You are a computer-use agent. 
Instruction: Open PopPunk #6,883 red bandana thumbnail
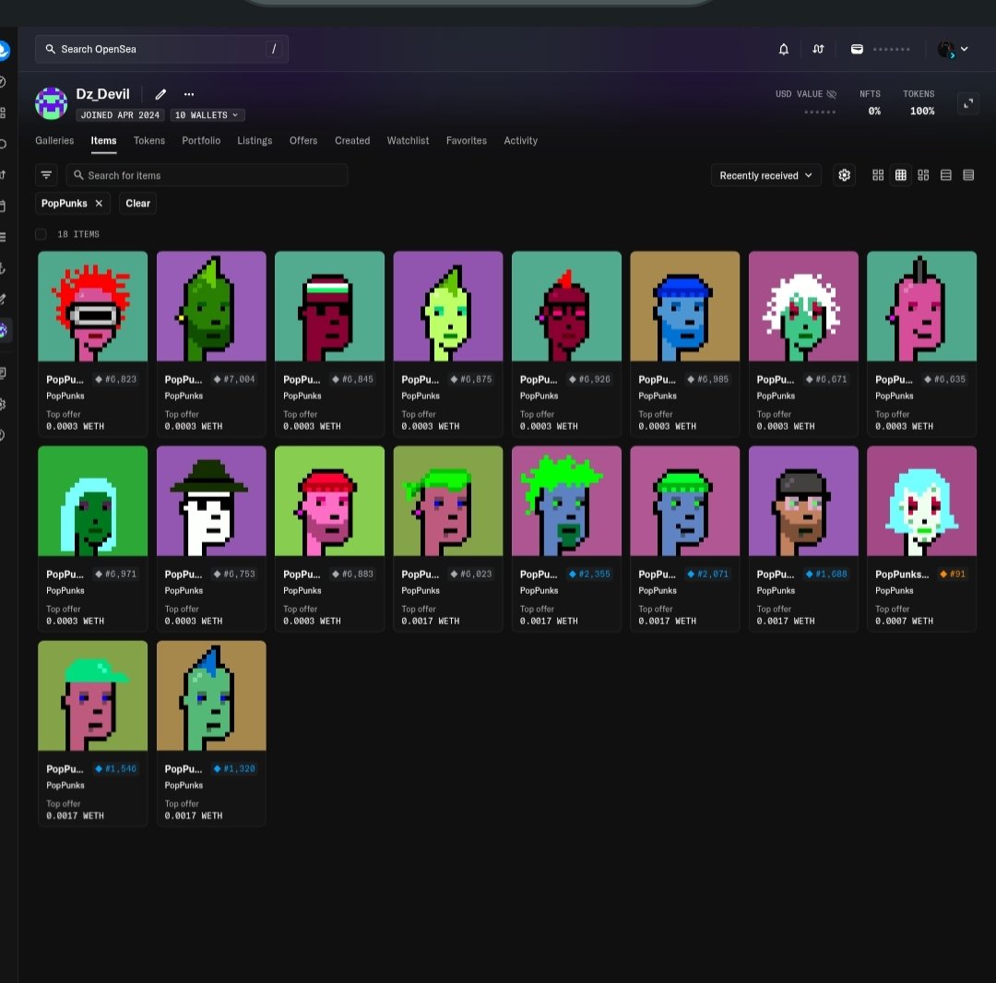(329, 501)
